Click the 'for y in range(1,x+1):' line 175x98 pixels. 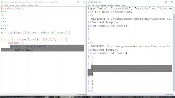point(28,46)
